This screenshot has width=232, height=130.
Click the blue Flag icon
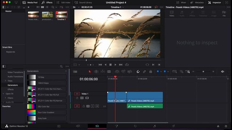pyautogui.click(x=158, y=71)
